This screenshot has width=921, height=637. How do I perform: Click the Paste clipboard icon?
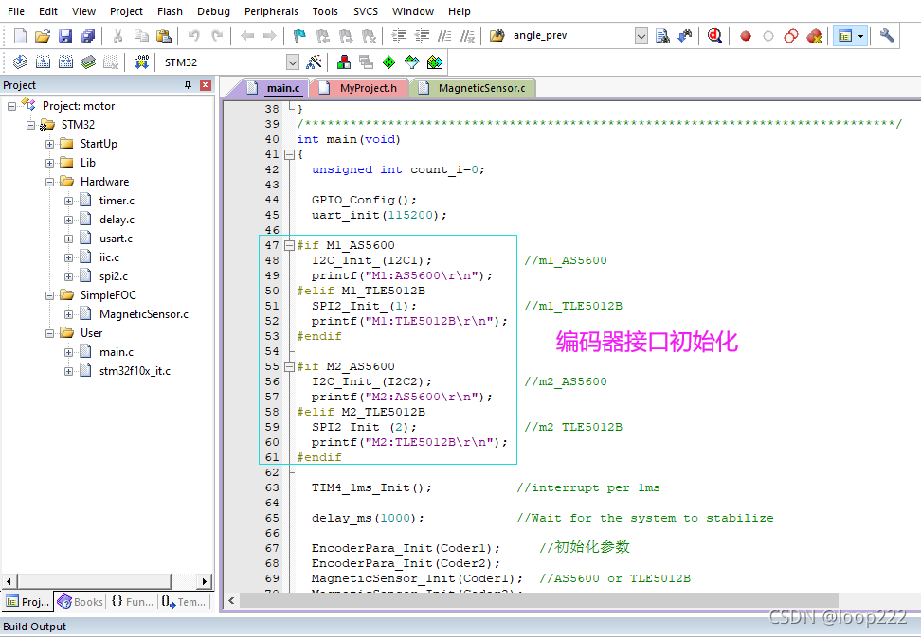(164, 36)
